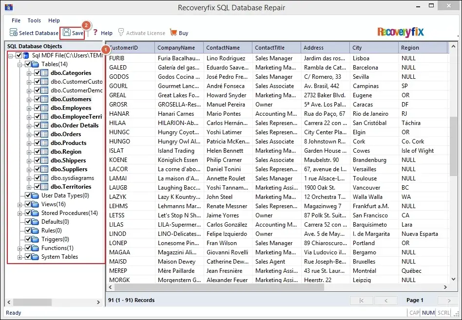Screen dimensions: 462x320
Task: Click the Stored Procedures(14) folder icon
Action: tap(36, 213)
